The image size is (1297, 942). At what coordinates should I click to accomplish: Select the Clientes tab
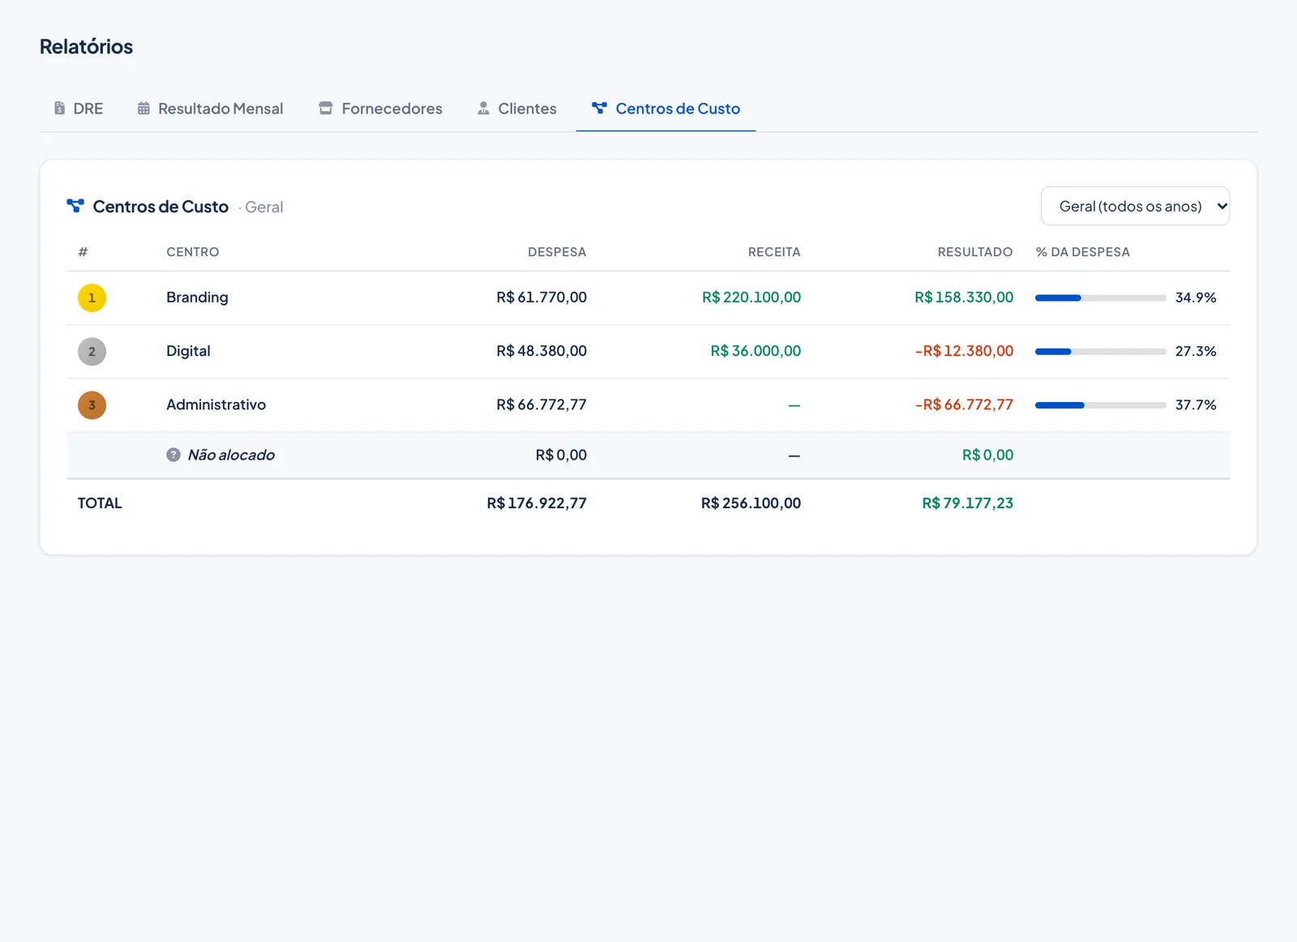coord(516,109)
